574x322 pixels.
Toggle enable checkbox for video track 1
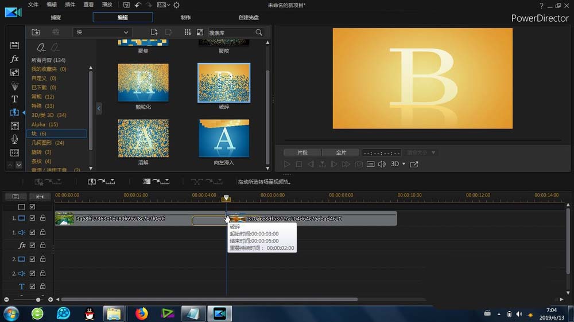pyautogui.click(x=32, y=218)
